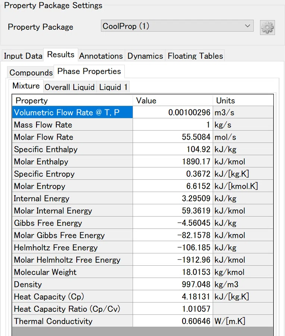Open the Dynamics tab
This screenshot has width=285, height=336.
145,56
